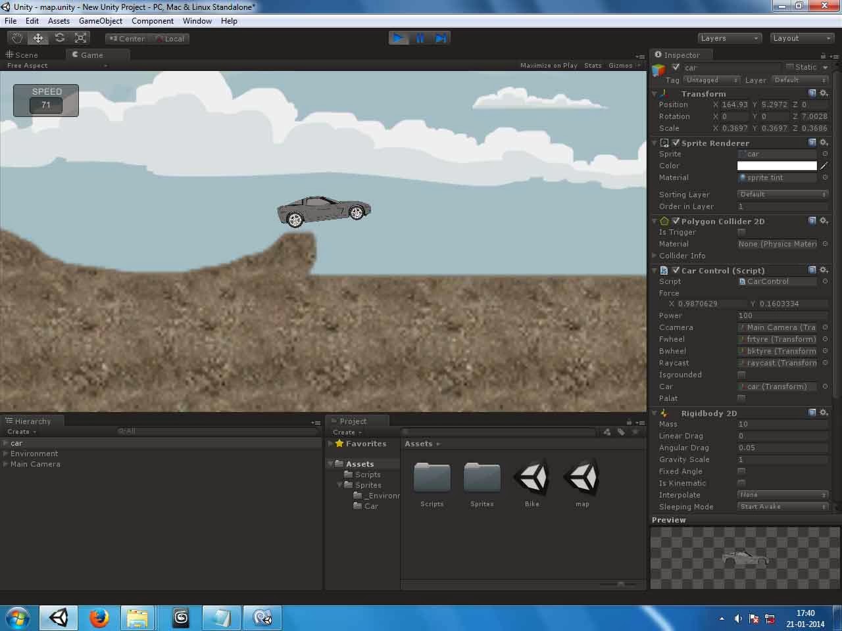Select the Scale tool

pos(80,37)
